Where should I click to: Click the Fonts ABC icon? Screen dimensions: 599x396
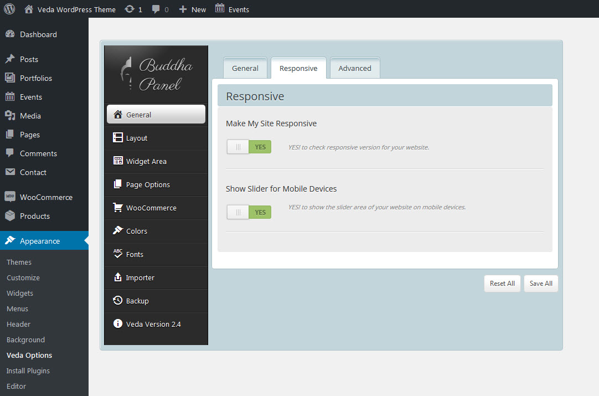[x=118, y=254]
